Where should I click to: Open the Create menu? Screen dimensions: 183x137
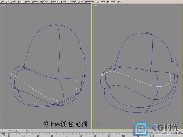pos(35,1)
